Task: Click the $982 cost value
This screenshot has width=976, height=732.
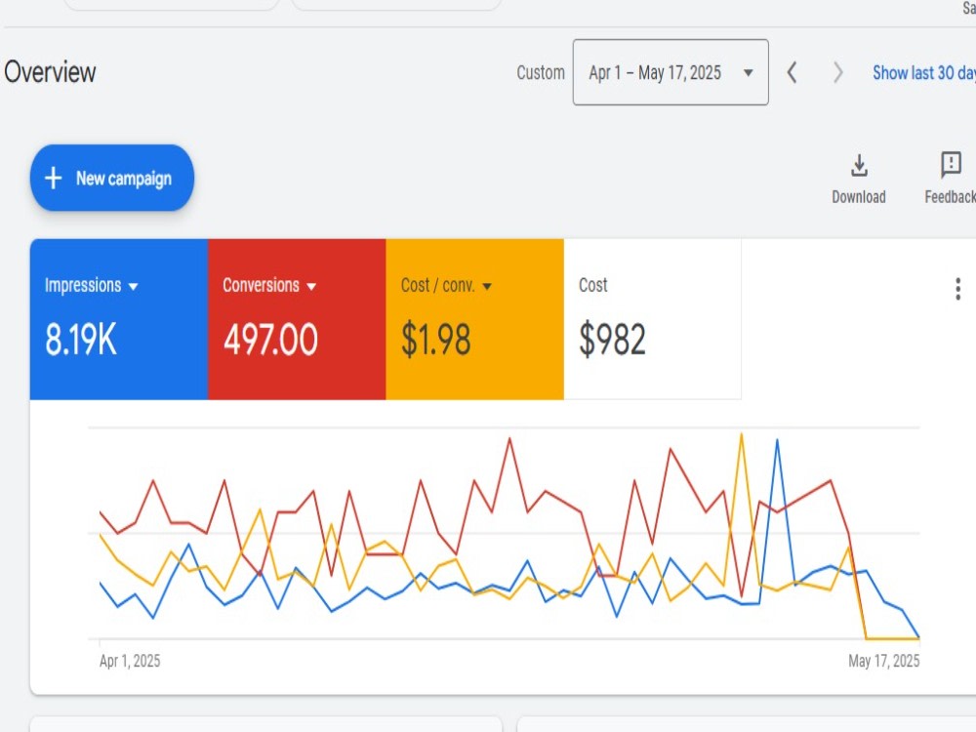Action: (x=613, y=340)
